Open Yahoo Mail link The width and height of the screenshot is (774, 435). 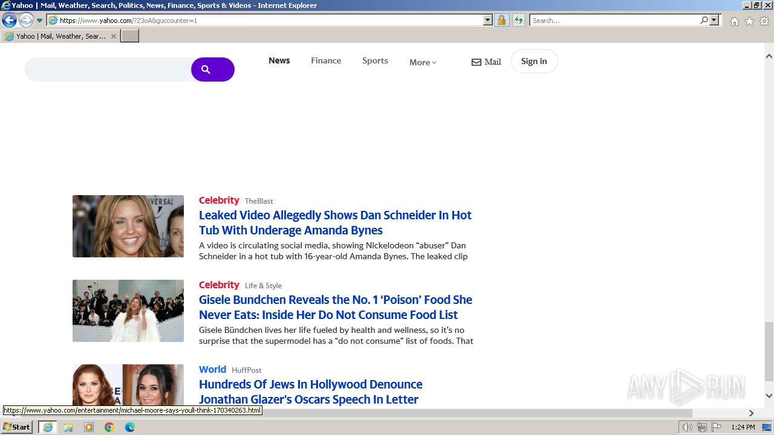486,62
